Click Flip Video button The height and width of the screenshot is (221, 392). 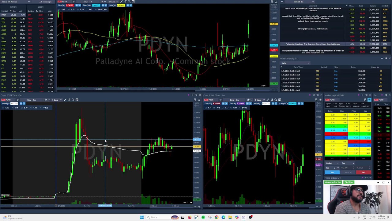349,182
